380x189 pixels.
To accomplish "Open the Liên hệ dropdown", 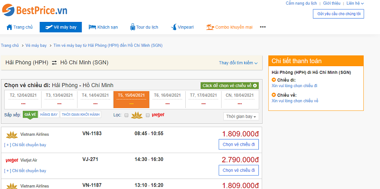I will coord(355,3).
